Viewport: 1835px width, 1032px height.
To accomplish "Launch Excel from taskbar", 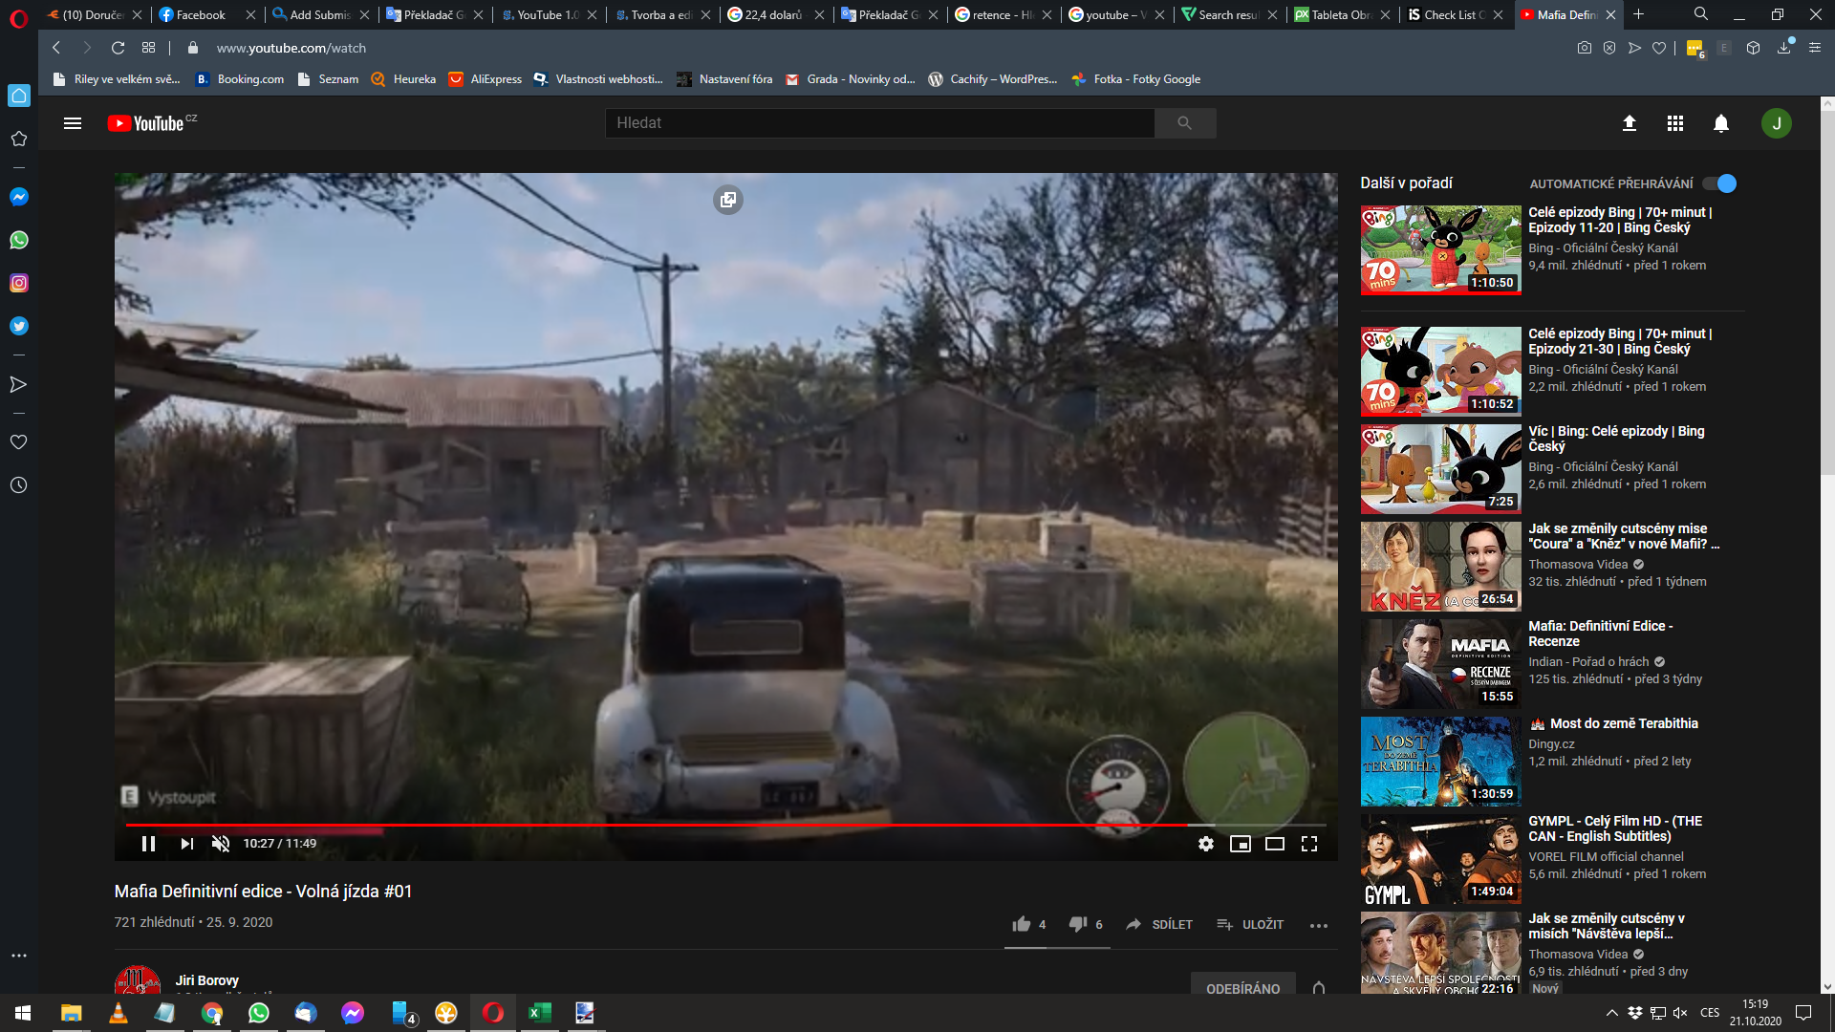I will pos(539,1013).
